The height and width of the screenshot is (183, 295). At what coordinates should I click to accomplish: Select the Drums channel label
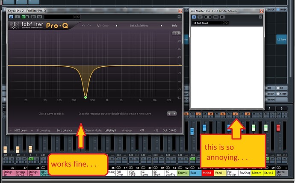(183, 173)
